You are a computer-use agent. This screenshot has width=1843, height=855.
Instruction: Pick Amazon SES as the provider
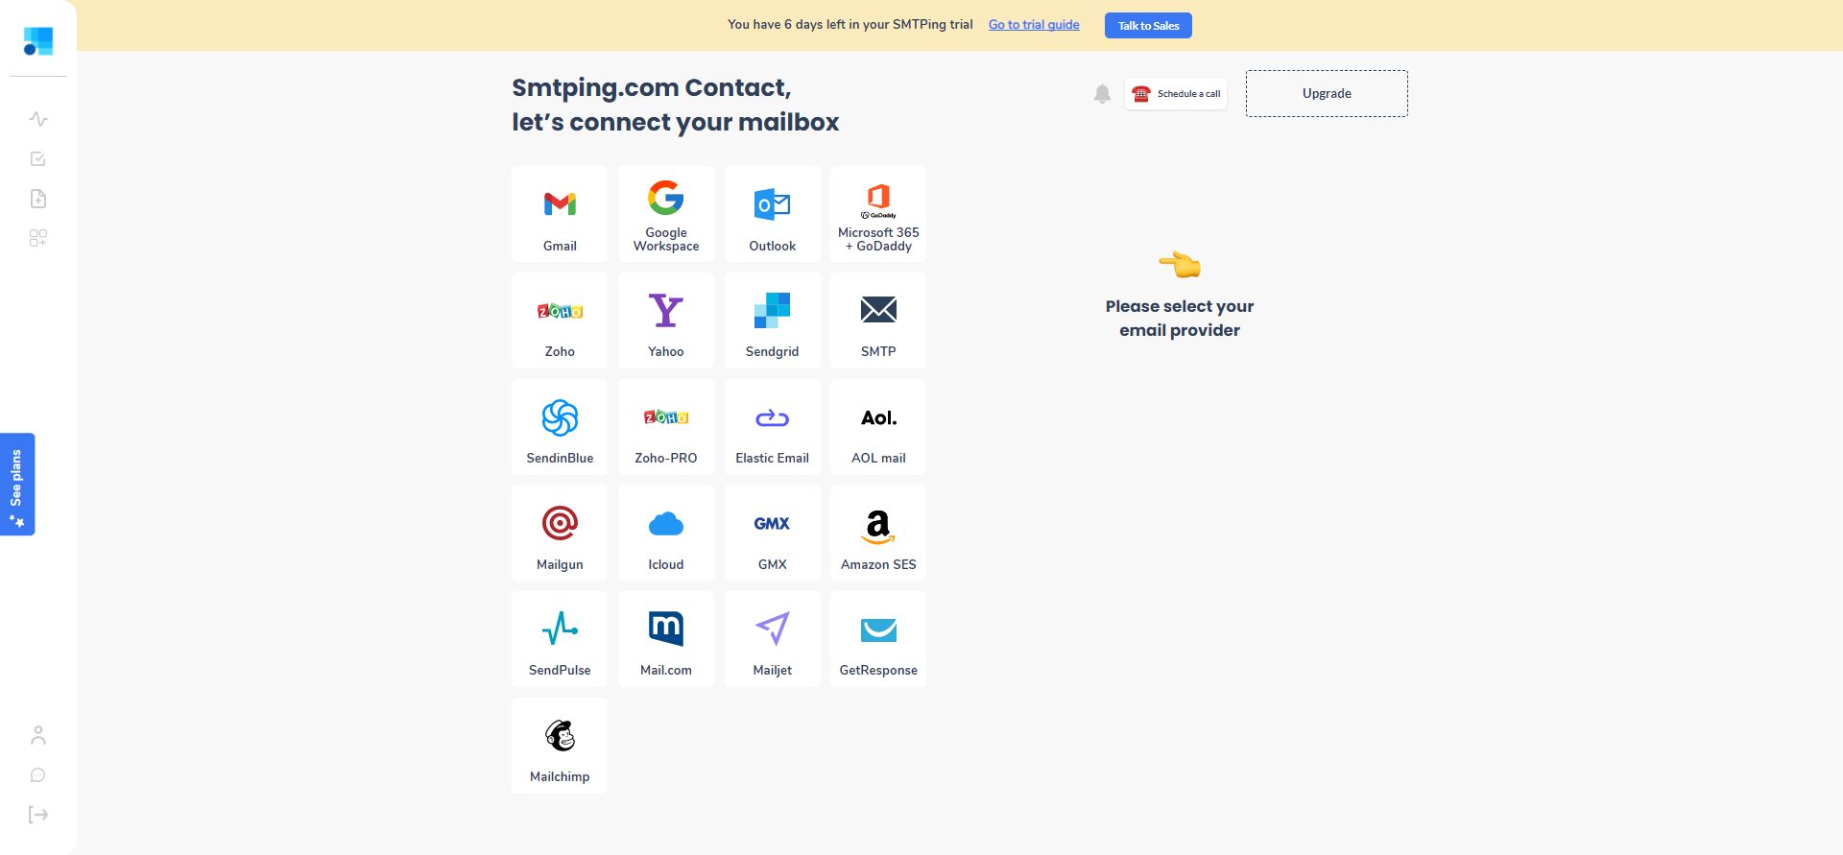pos(878,533)
